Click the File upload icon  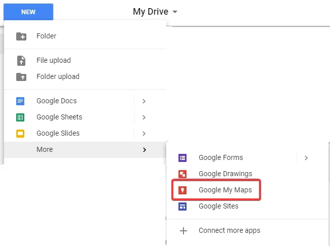click(x=21, y=61)
